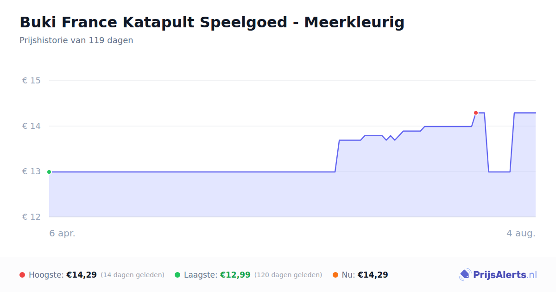Click the green lowest-price marker on chart
Viewport: 556px width, 292px height.
point(49,172)
